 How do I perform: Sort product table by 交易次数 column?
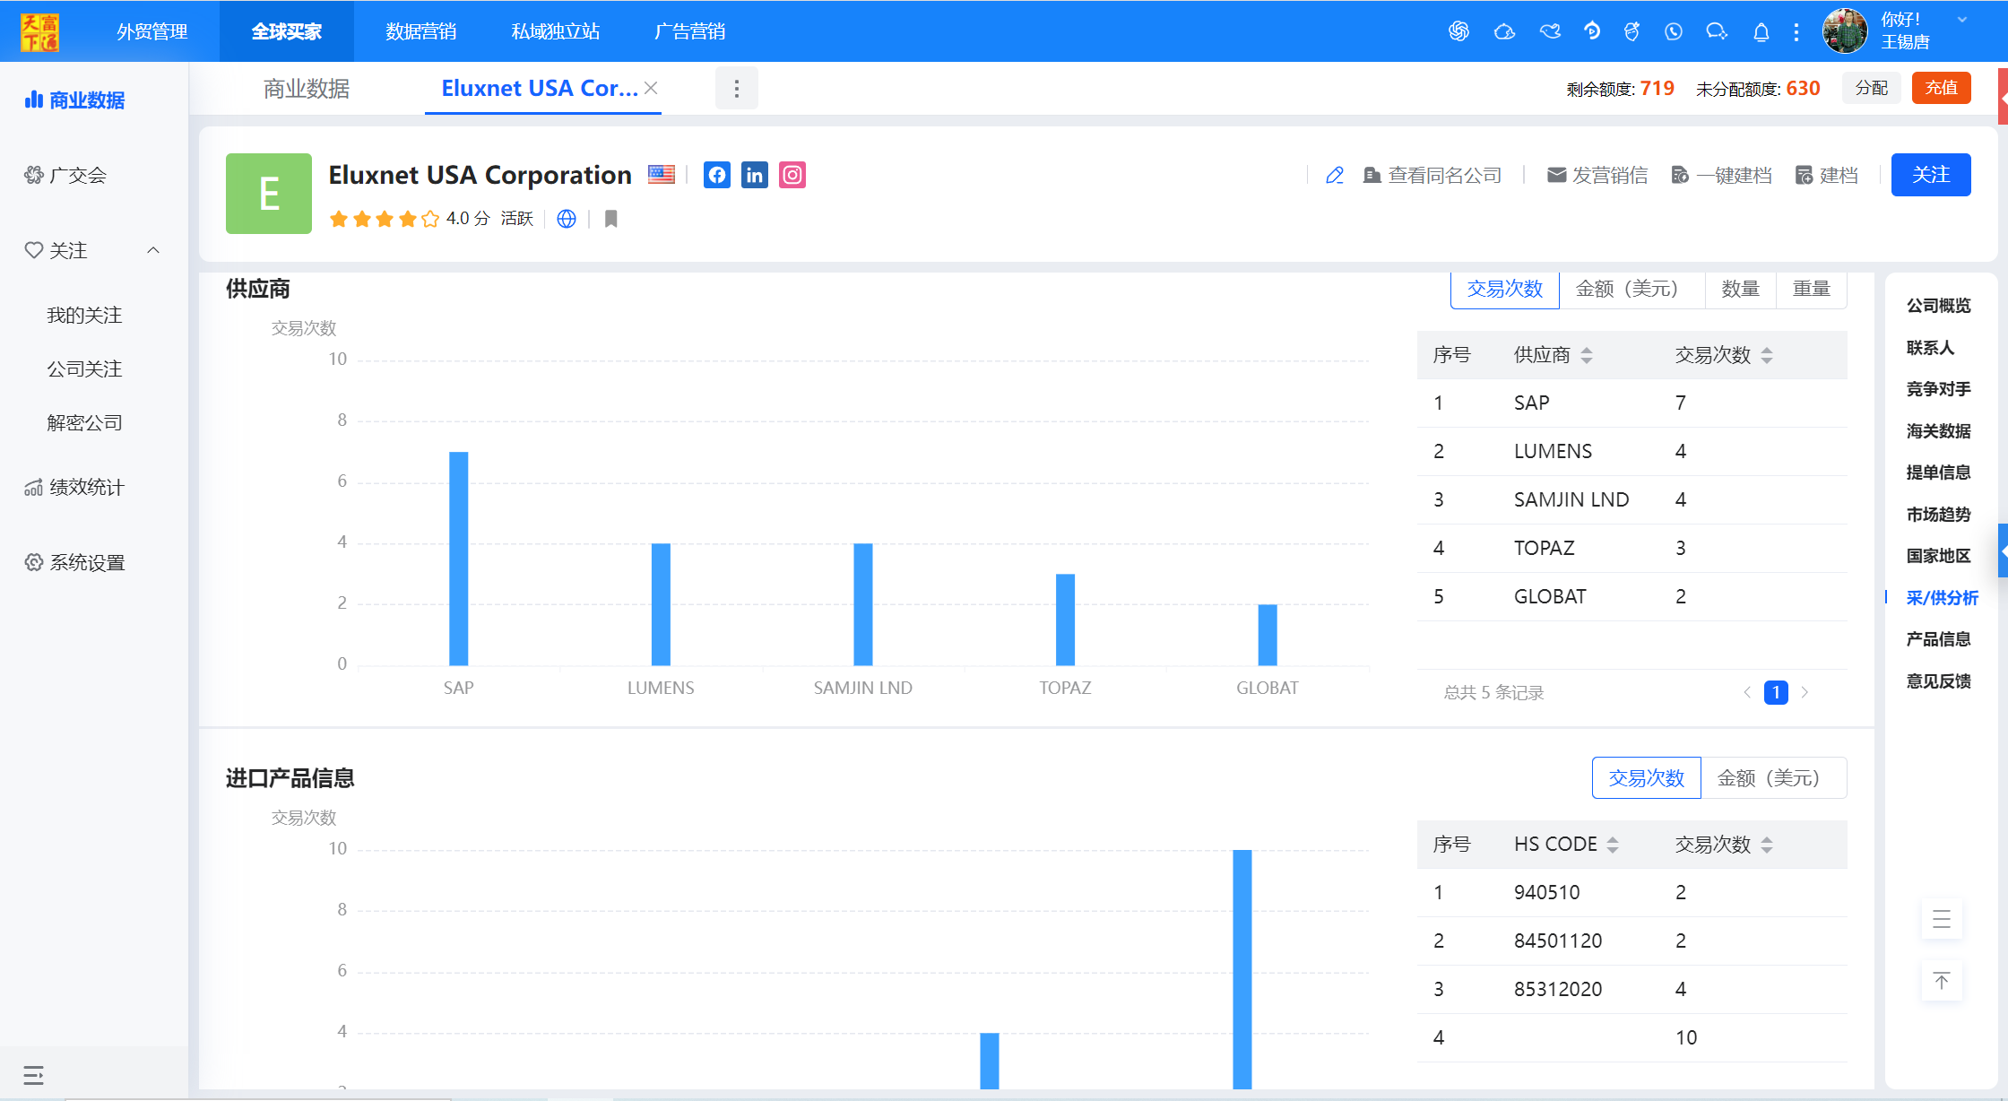pos(1767,845)
